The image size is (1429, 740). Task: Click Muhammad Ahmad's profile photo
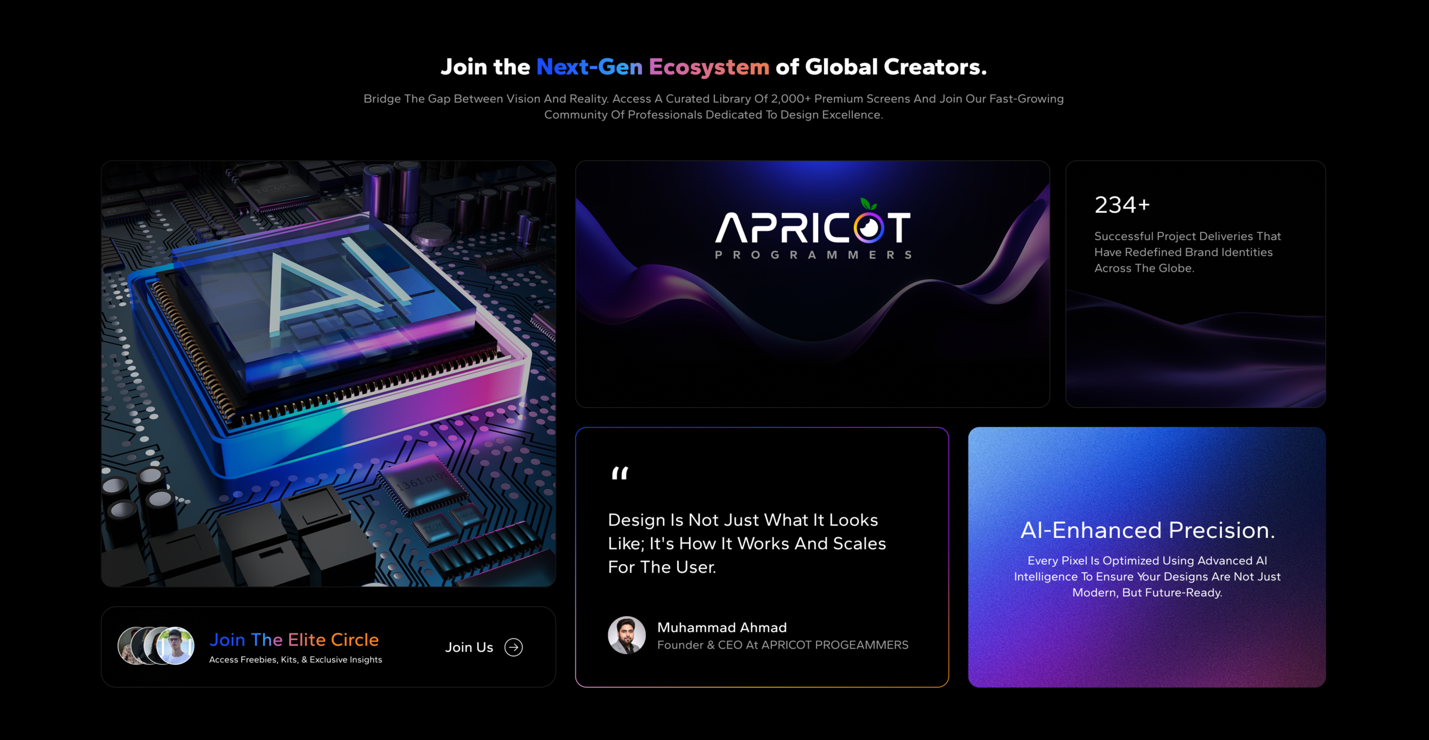[627, 635]
